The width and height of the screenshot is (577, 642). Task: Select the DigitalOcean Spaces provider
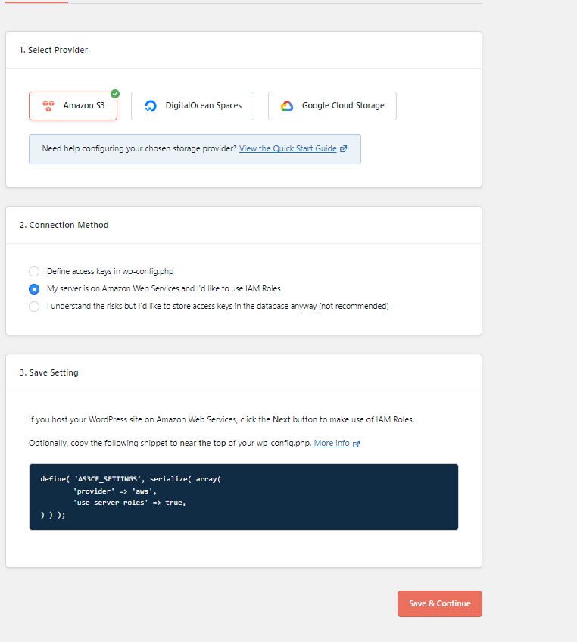tap(192, 105)
